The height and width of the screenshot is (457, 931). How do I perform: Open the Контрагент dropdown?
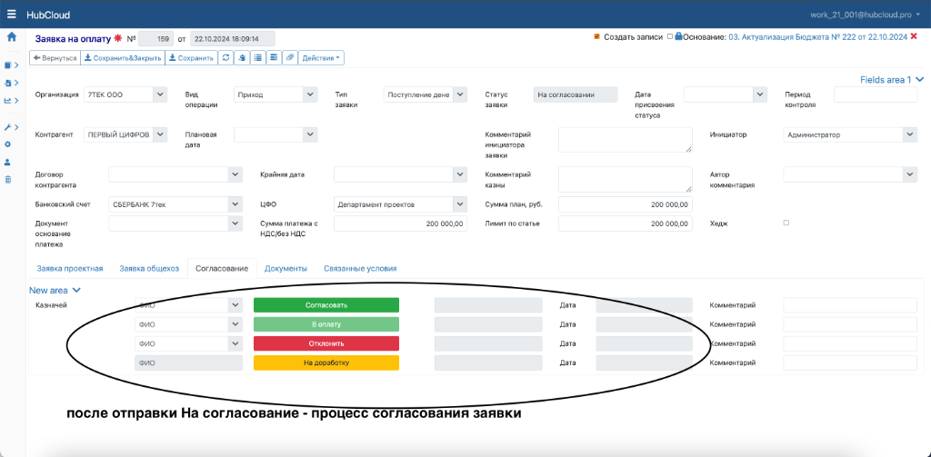[160, 134]
